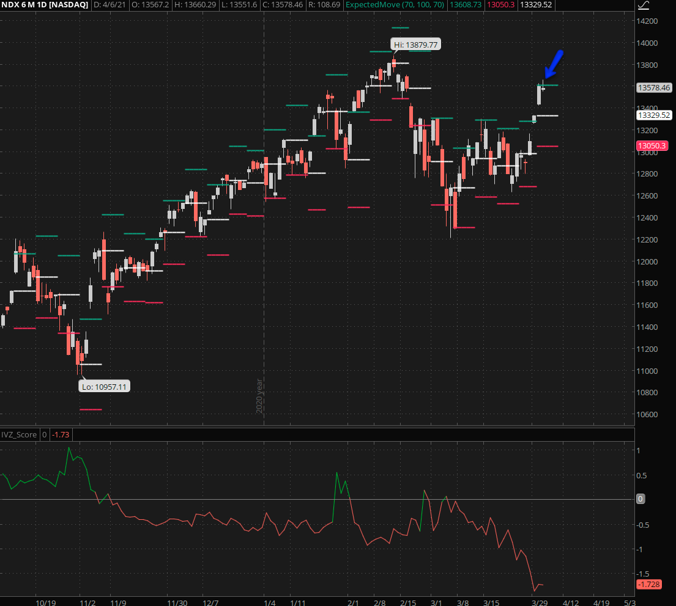Click the Lo: 10957.11 price bubble
The width and height of the screenshot is (676, 606).
coord(105,386)
